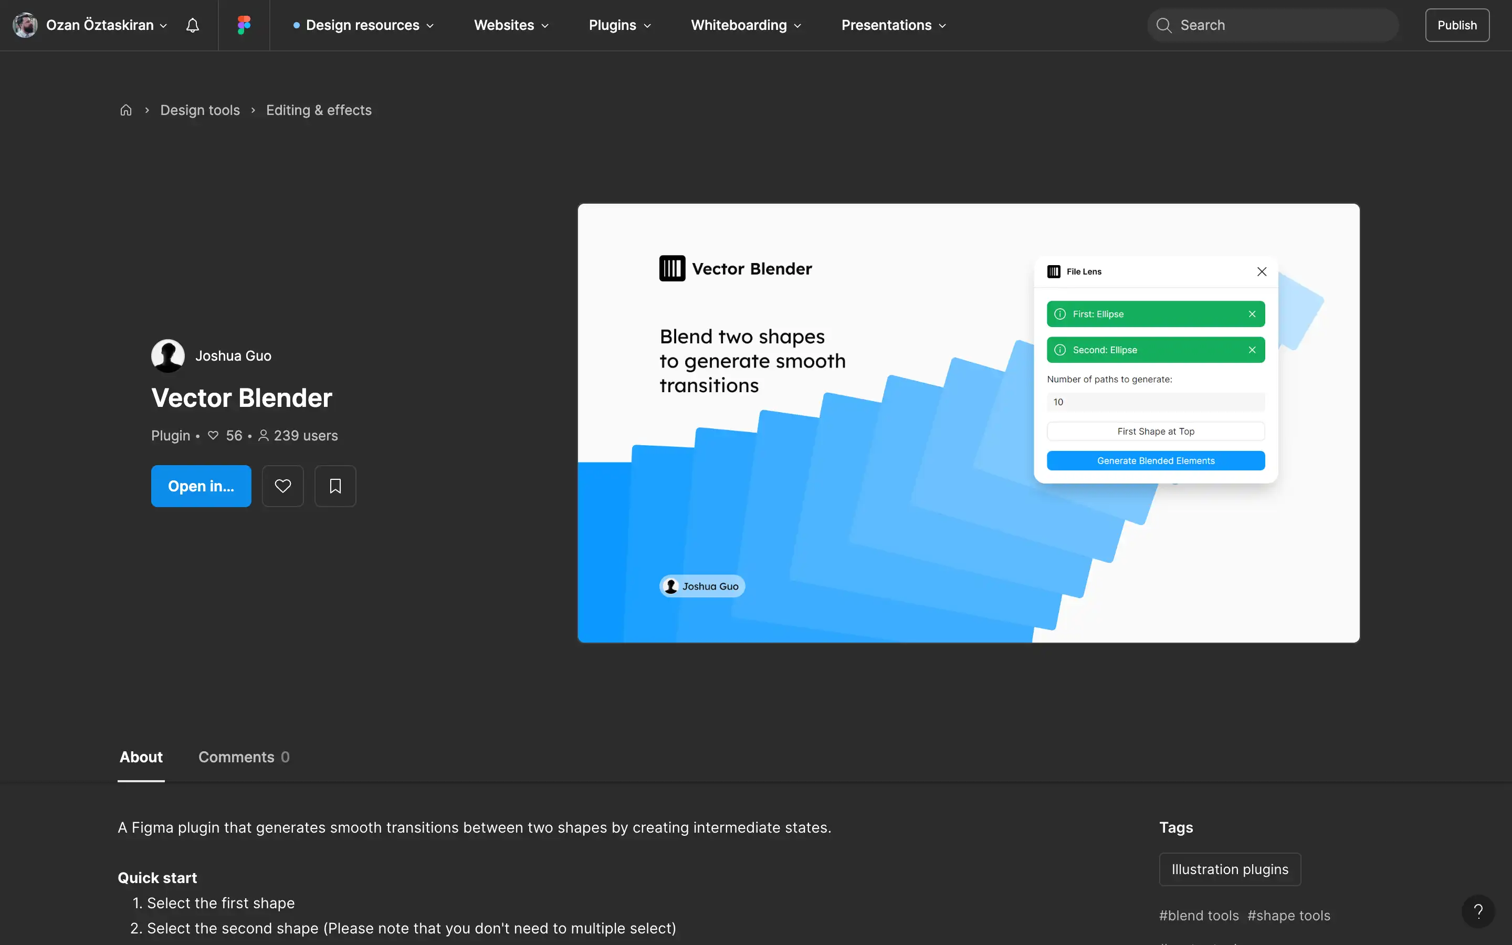
Task: Open Joshua Guo's author profile link
Action: [233, 355]
